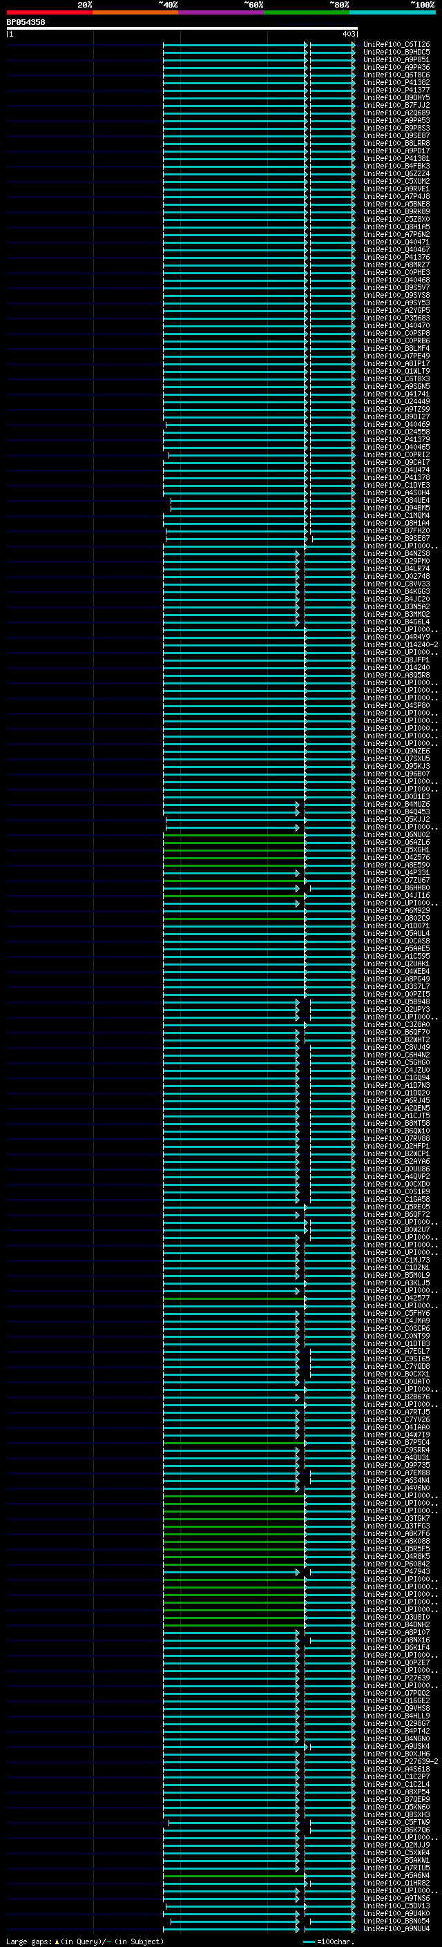Open hit UniRef100_P41376
This screenshot has height=1947, width=442.
396,257
